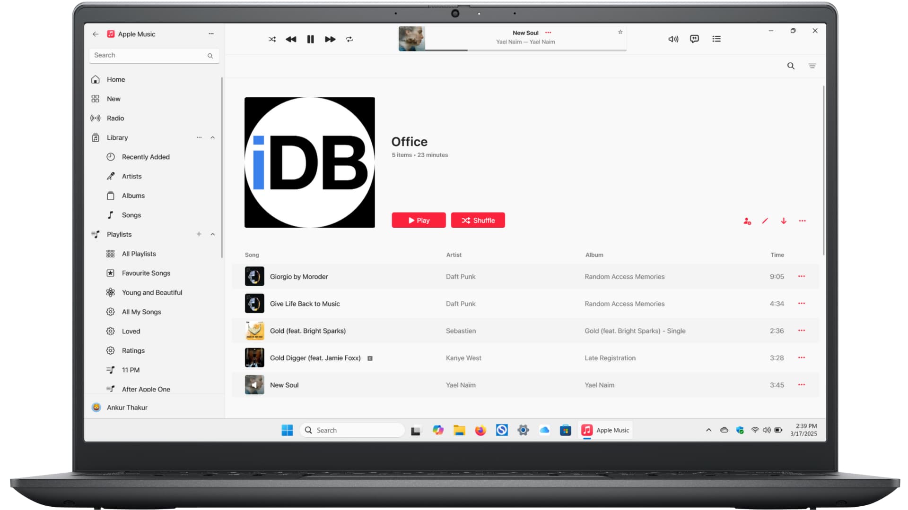Select the song Giorgio by Moroder

click(x=299, y=277)
